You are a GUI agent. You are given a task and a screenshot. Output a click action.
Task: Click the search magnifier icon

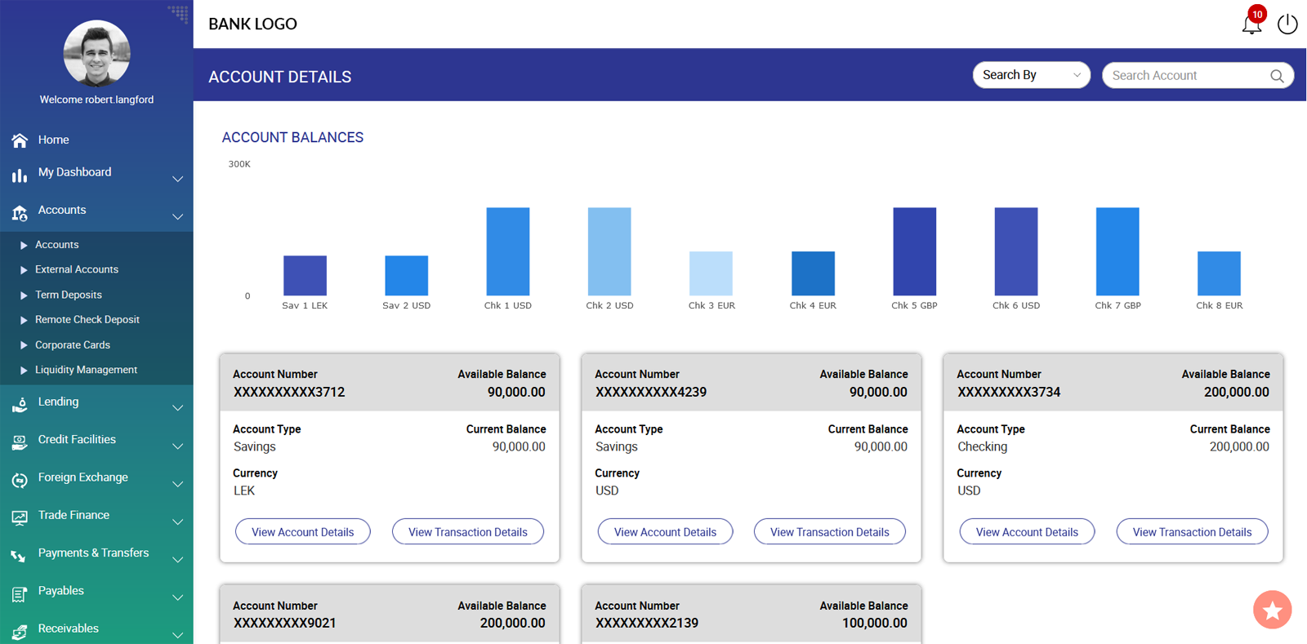coord(1277,76)
